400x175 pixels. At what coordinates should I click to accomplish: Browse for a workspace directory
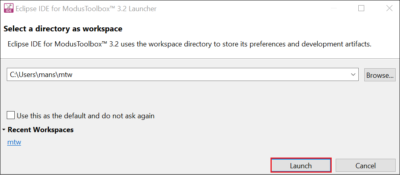(x=380, y=75)
